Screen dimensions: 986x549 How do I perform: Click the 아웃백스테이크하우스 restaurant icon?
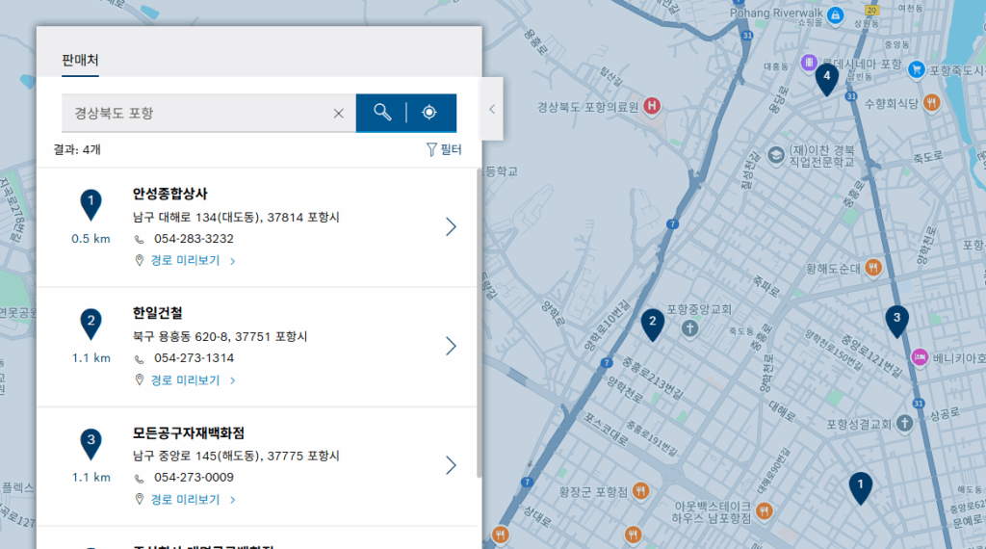[x=764, y=510]
